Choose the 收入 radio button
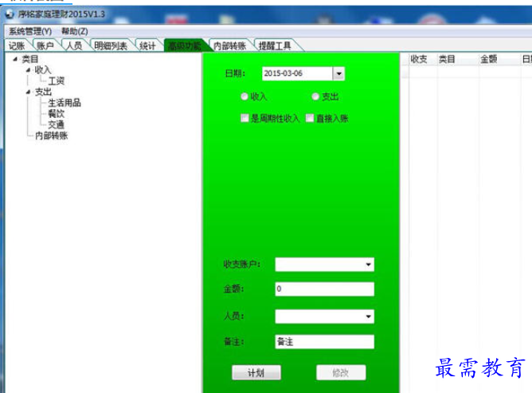This screenshot has height=393, width=532. click(244, 96)
